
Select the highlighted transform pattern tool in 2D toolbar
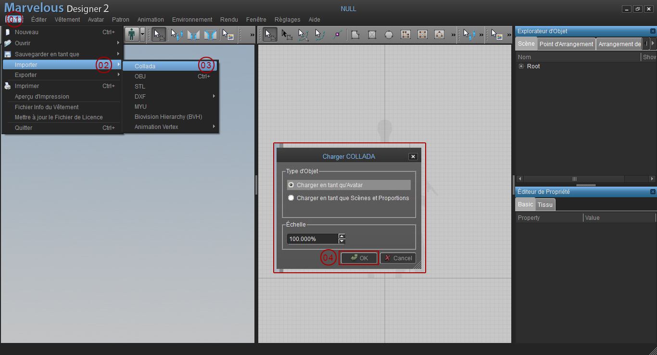pos(270,35)
